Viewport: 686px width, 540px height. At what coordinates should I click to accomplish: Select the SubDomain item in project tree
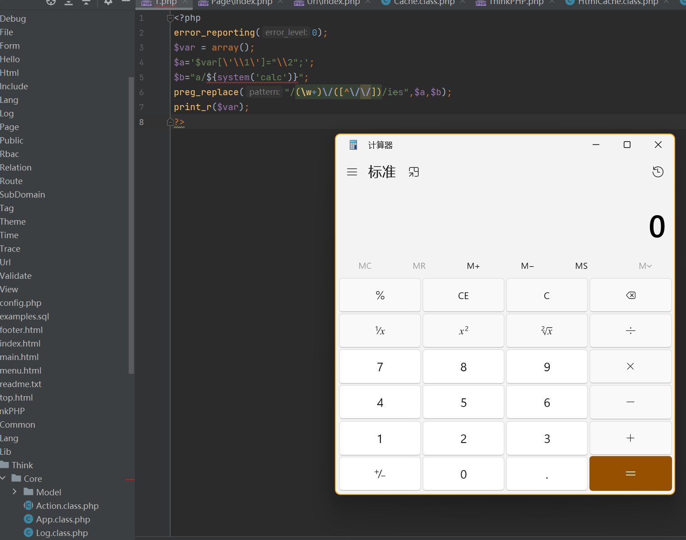pyautogui.click(x=23, y=194)
